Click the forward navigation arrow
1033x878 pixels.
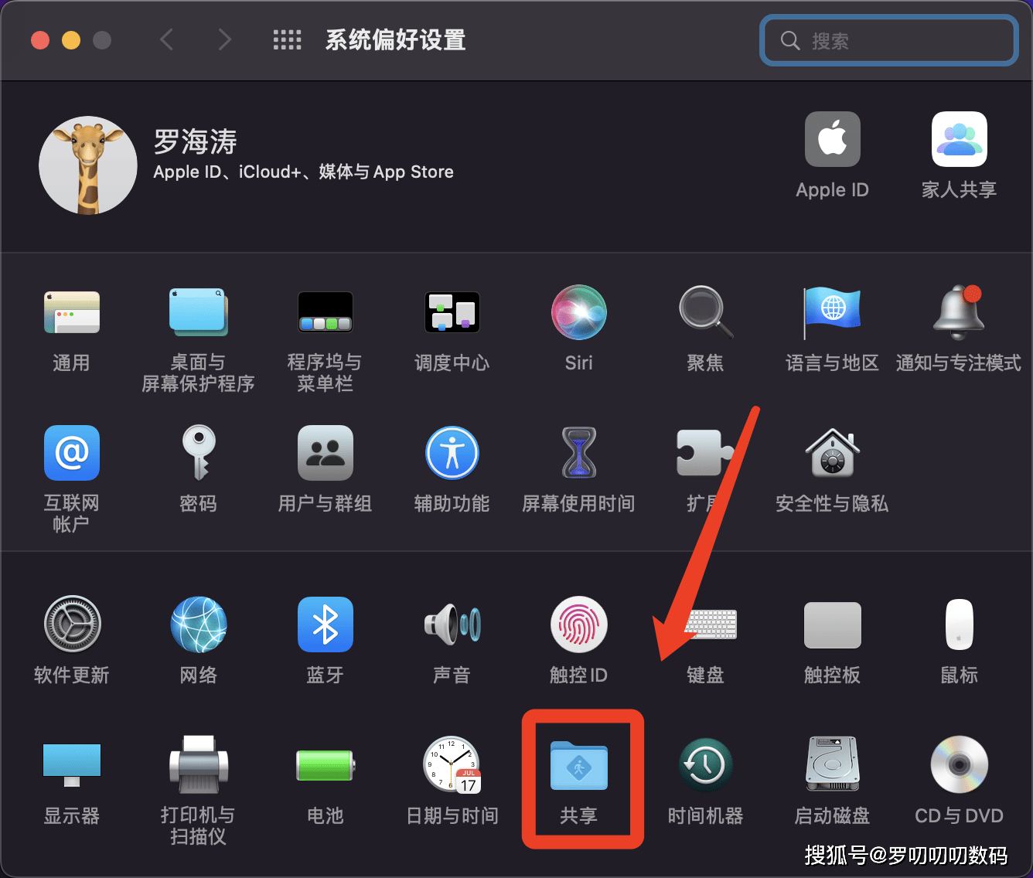pyautogui.click(x=223, y=39)
